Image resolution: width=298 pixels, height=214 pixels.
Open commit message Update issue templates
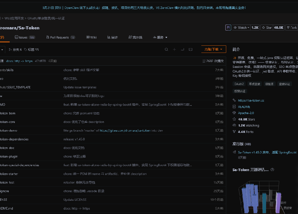pyautogui.click(x=80, y=87)
